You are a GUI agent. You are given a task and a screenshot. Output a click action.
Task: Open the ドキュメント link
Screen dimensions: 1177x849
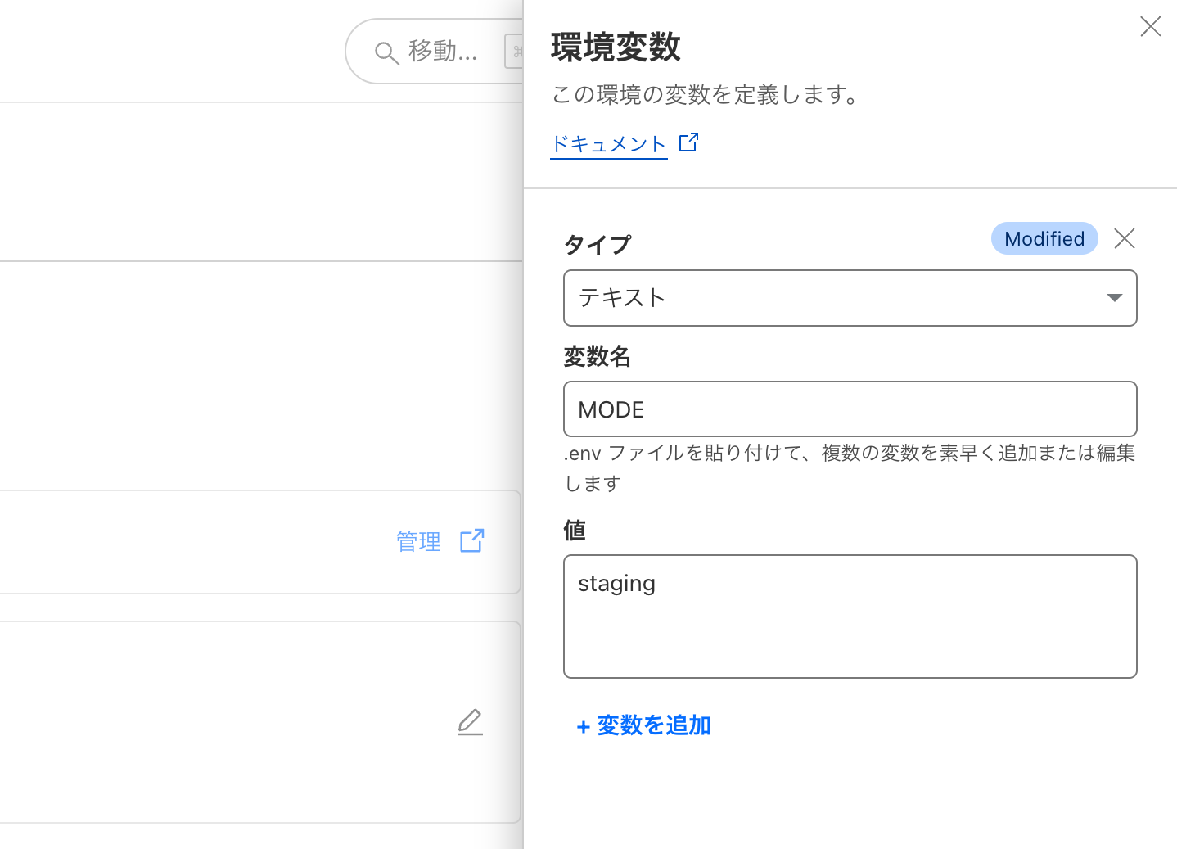point(609,144)
